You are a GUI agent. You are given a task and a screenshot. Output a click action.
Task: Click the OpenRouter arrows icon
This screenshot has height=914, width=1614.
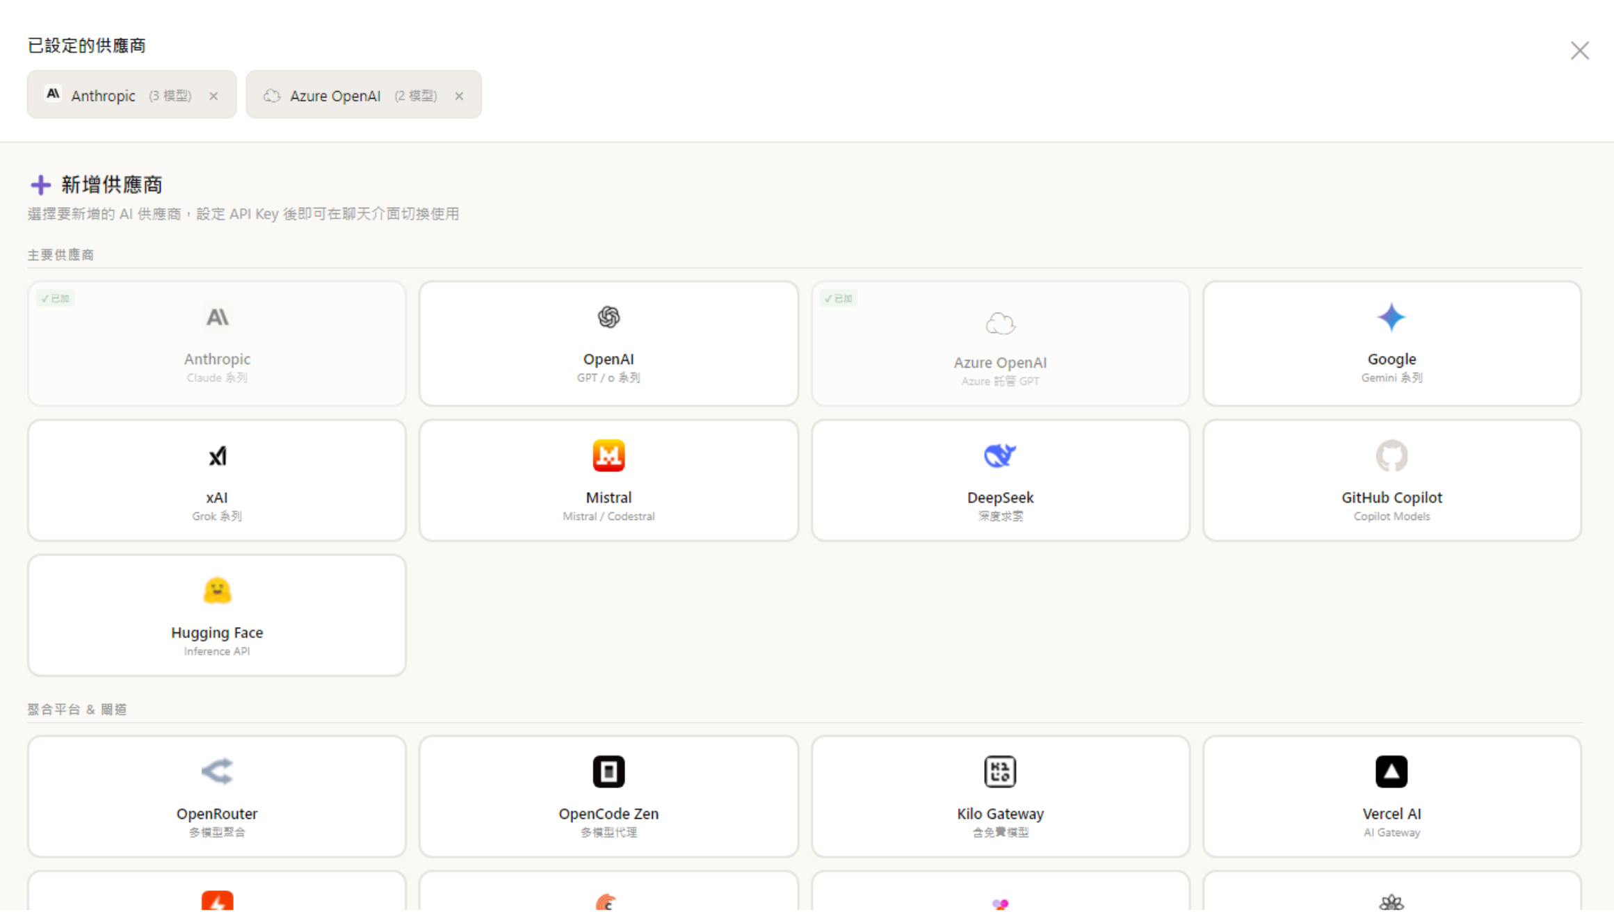(217, 771)
